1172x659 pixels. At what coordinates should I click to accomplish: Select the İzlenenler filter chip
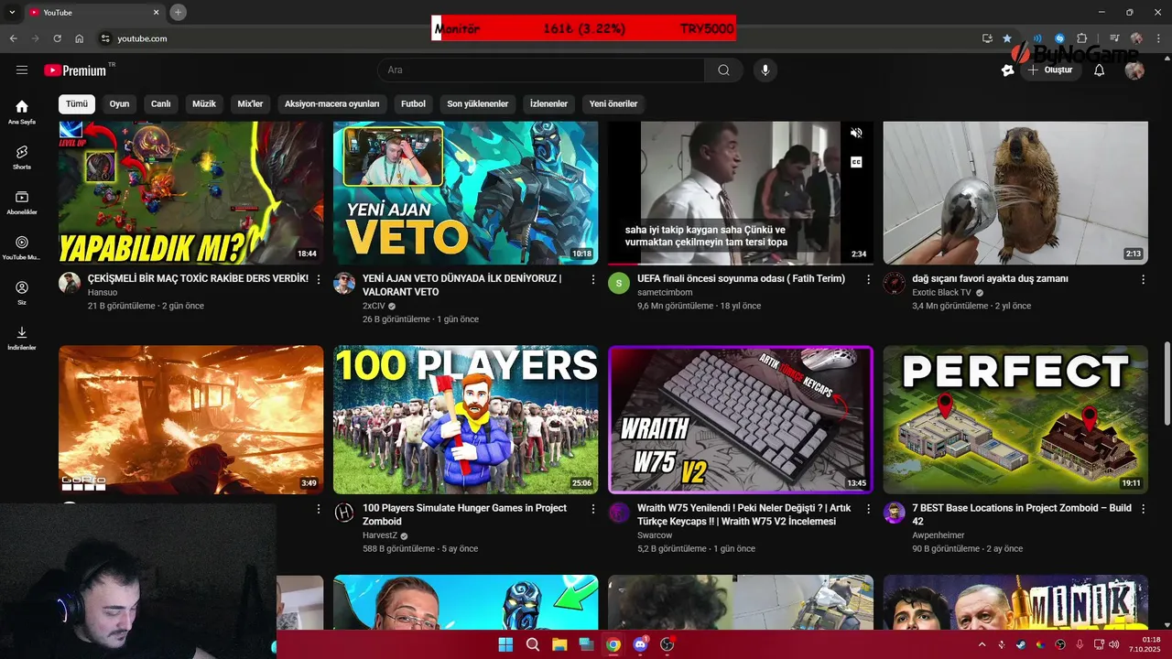[x=548, y=103]
